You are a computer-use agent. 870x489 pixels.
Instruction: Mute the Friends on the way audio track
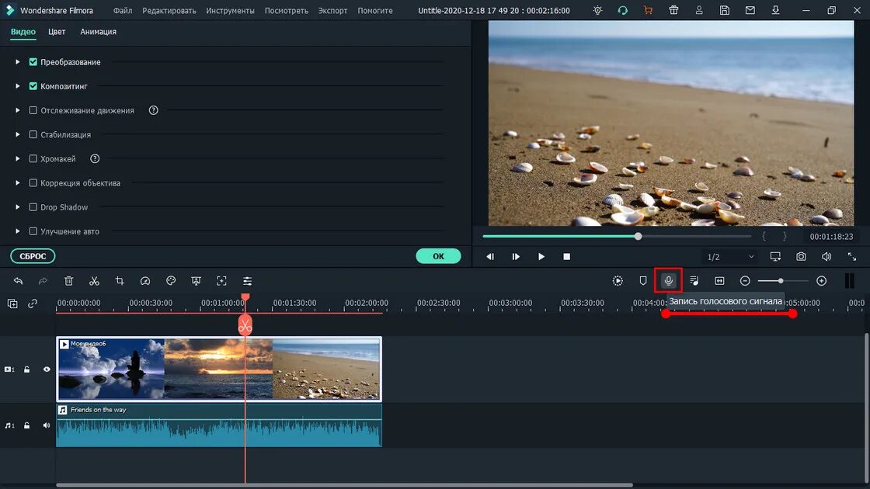[x=46, y=425]
